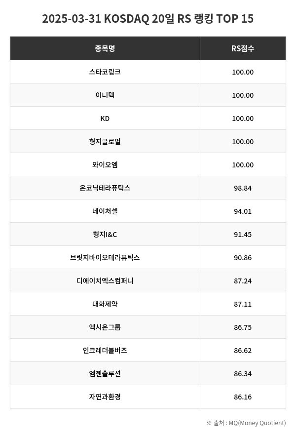Viewport: 296px width, 437px height.
Task: Click the 온코닉테라퓨틱스 stock name
Action: [x=105, y=188]
